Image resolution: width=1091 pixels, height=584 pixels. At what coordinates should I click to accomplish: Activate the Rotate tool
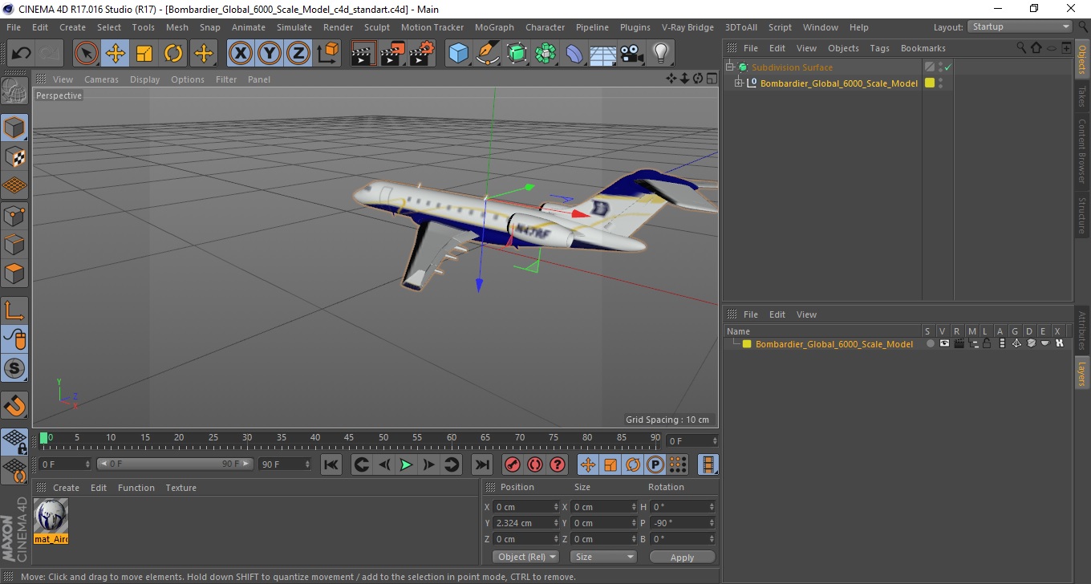tap(173, 54)
